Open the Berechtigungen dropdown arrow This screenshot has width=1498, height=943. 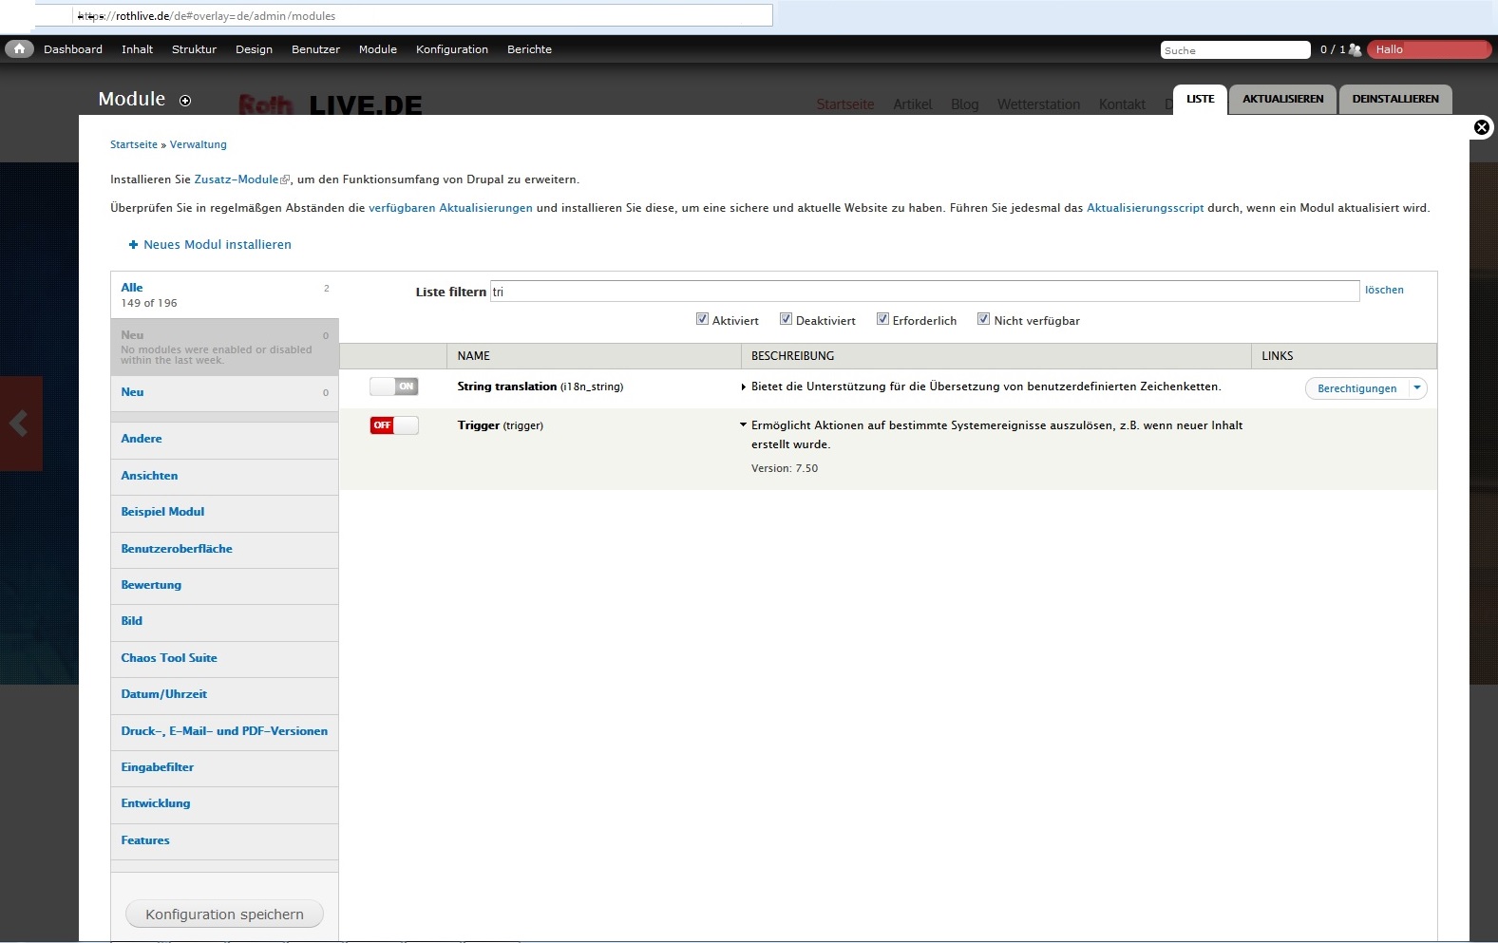(x=1417, y=388)
